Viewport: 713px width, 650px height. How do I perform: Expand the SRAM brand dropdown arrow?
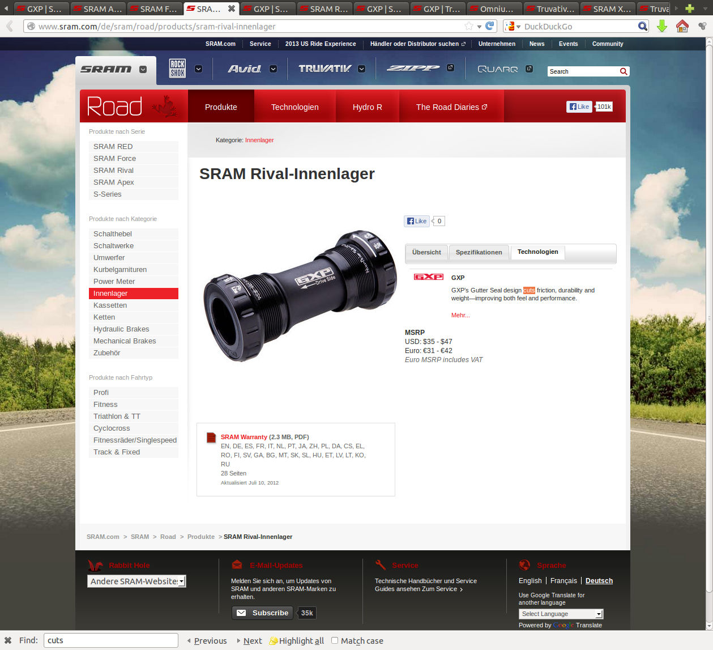coord(143,69)
